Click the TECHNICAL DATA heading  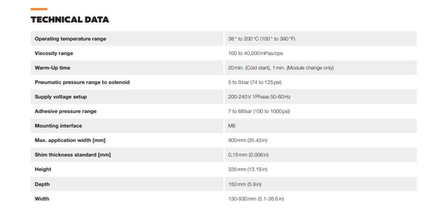coord(70,20)
